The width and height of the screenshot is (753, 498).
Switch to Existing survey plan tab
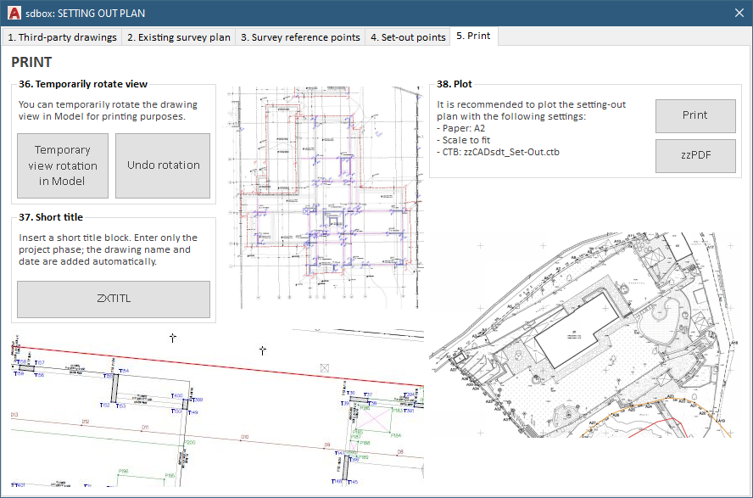(179, 37)
